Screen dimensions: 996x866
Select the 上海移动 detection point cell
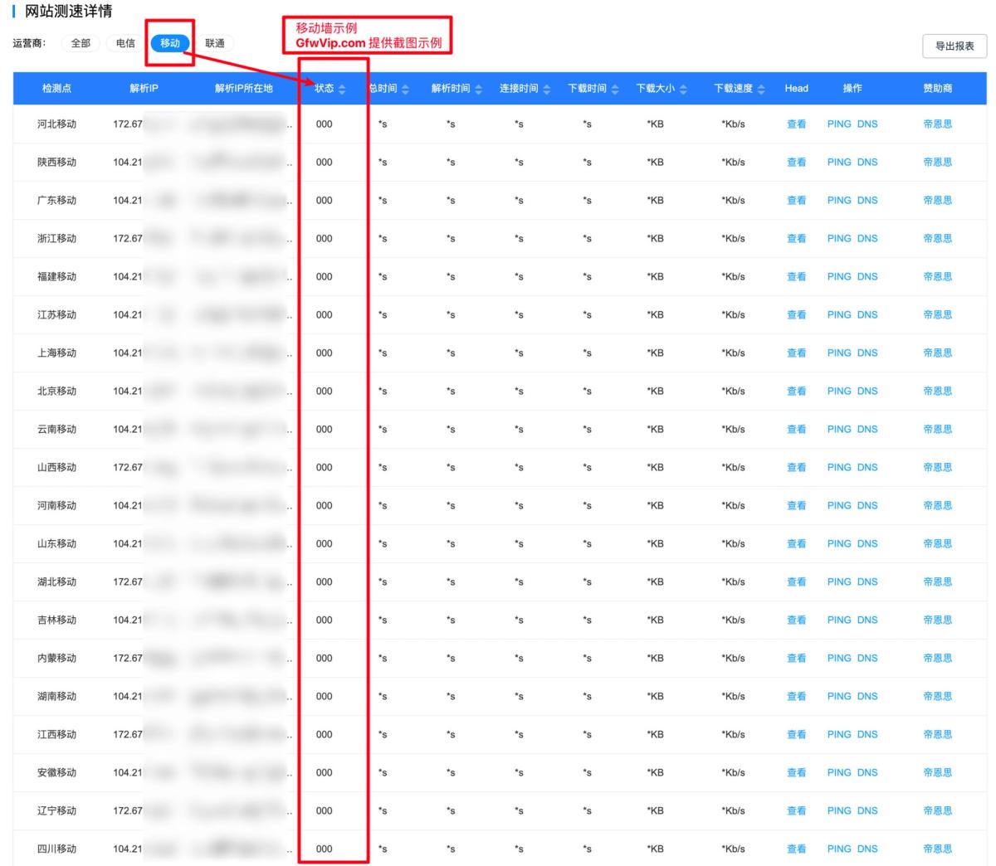pos(56,353)
